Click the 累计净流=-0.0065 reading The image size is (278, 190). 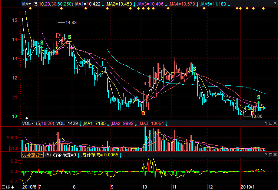coord(100,155)
